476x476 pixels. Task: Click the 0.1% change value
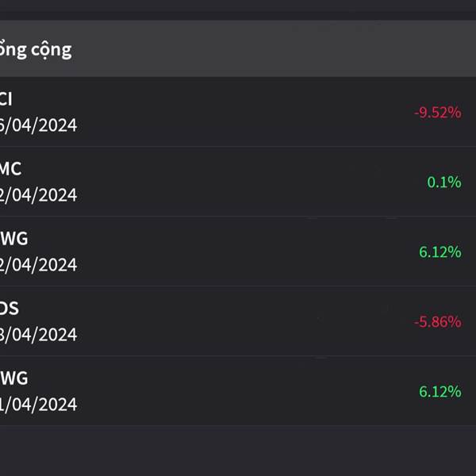(x=444, y=182)
